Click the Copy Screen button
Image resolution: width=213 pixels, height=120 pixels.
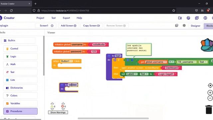pyautogui.click(x=92, y=26)
